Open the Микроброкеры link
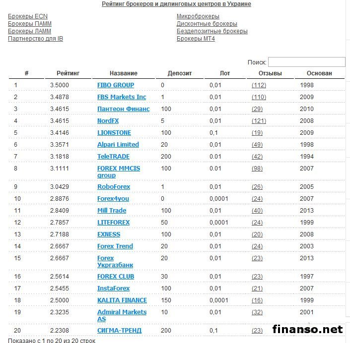Screen dimensions: 350x343 [197, 16]
